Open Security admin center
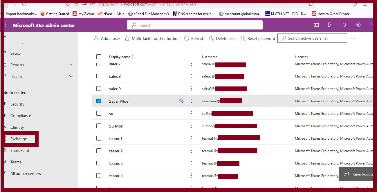The height and width of the screenshot is (192, 377). point(17,104)
